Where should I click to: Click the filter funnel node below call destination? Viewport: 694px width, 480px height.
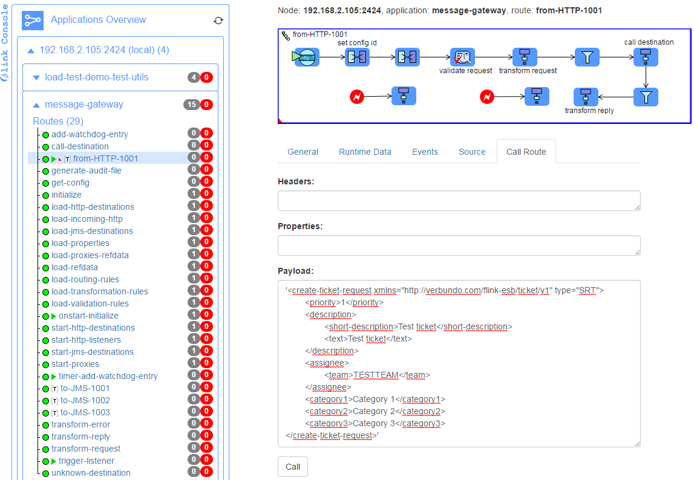(646, 97)
